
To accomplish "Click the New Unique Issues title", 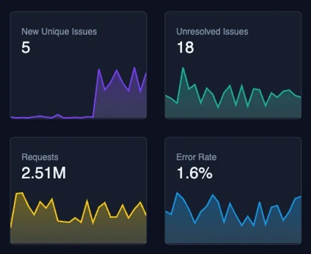I will 59,32.
